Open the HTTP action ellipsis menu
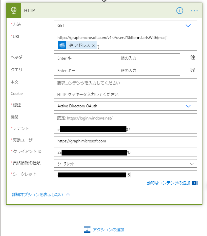The height and width of the screenshot is (236, 207). click(194, 11)
